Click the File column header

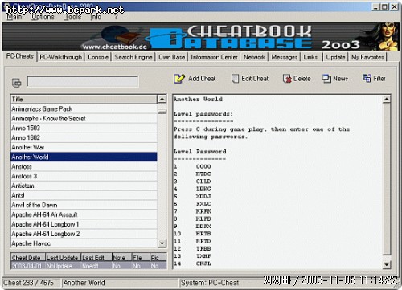[x=141, y=257]
